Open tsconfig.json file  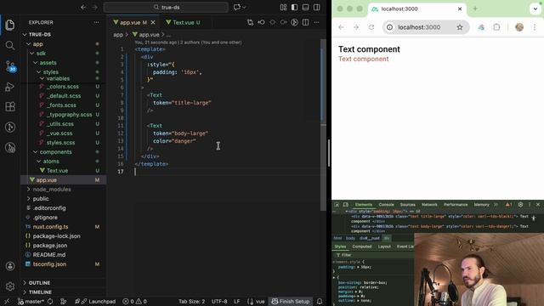(x=49, y=264)
